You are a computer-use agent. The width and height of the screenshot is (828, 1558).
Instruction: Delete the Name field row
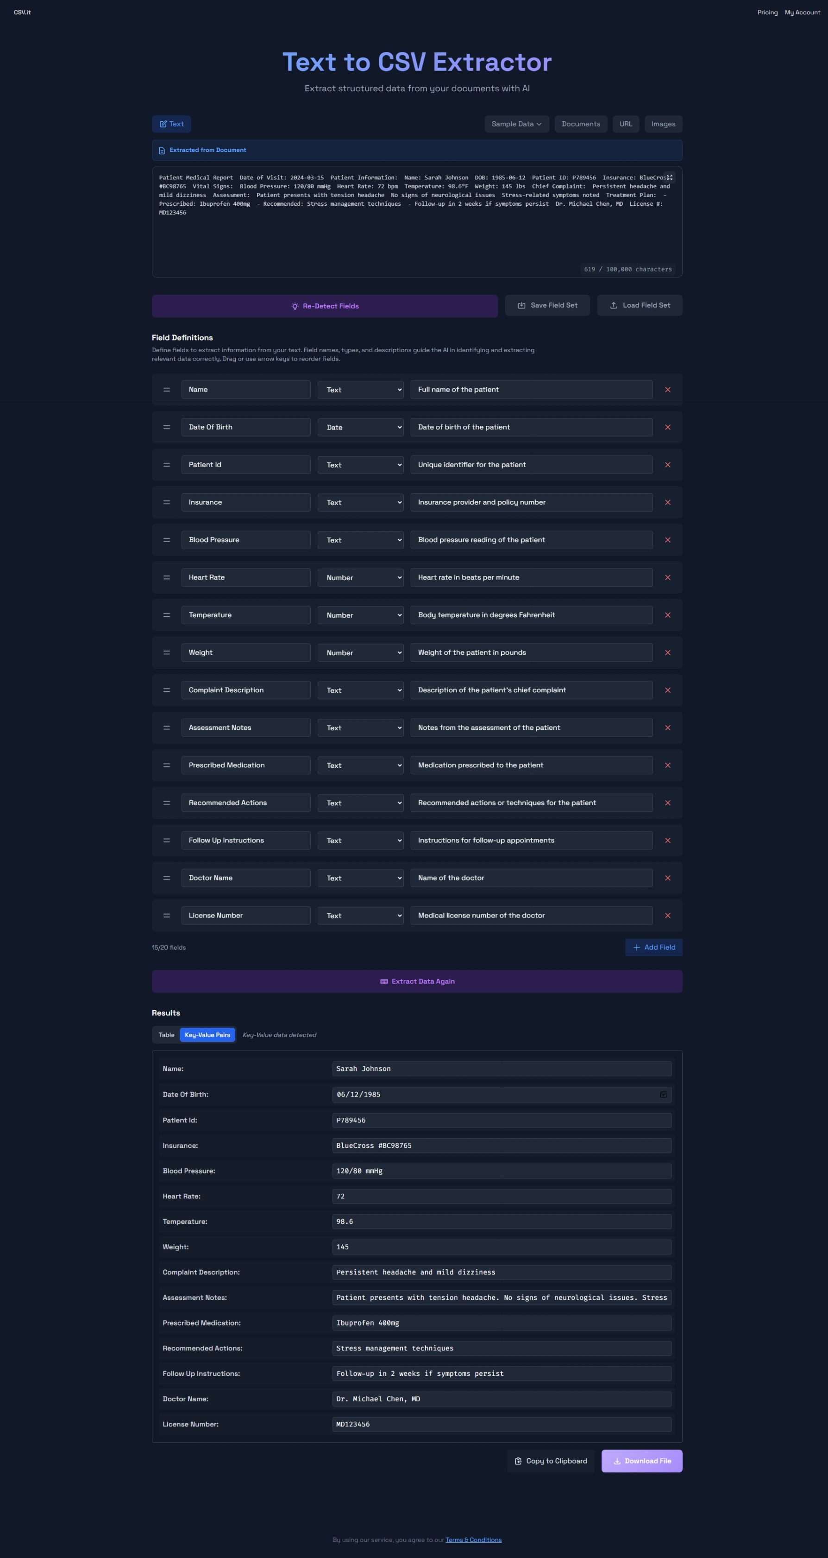point(667,389)
